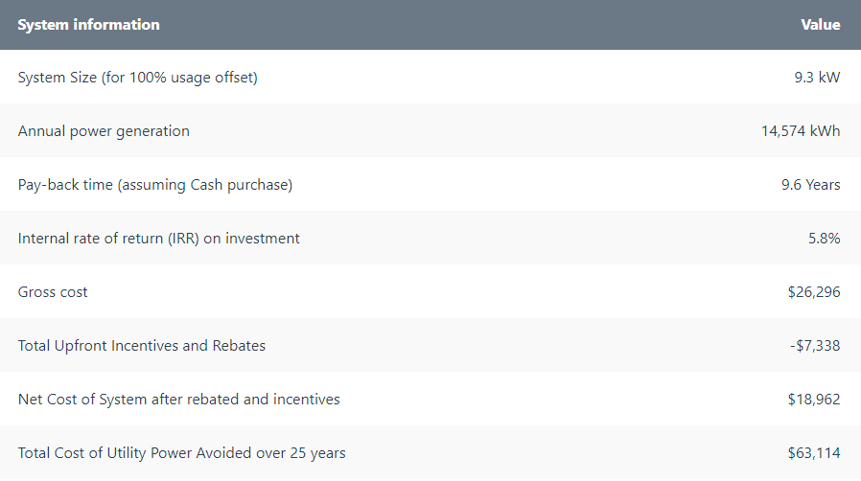Select the Internal rate of return label
Viewport: 861px width, 481px height.
click(159, 239)
